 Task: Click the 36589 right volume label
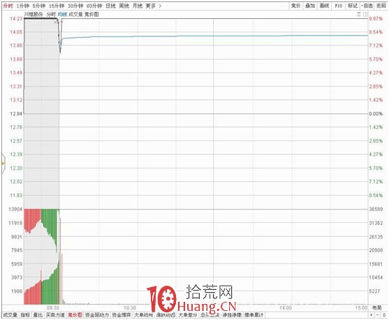(376, 209)
